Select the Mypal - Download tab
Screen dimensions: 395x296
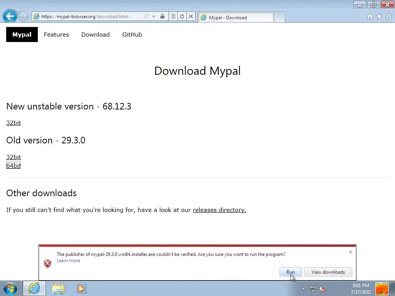coord(236,17)
